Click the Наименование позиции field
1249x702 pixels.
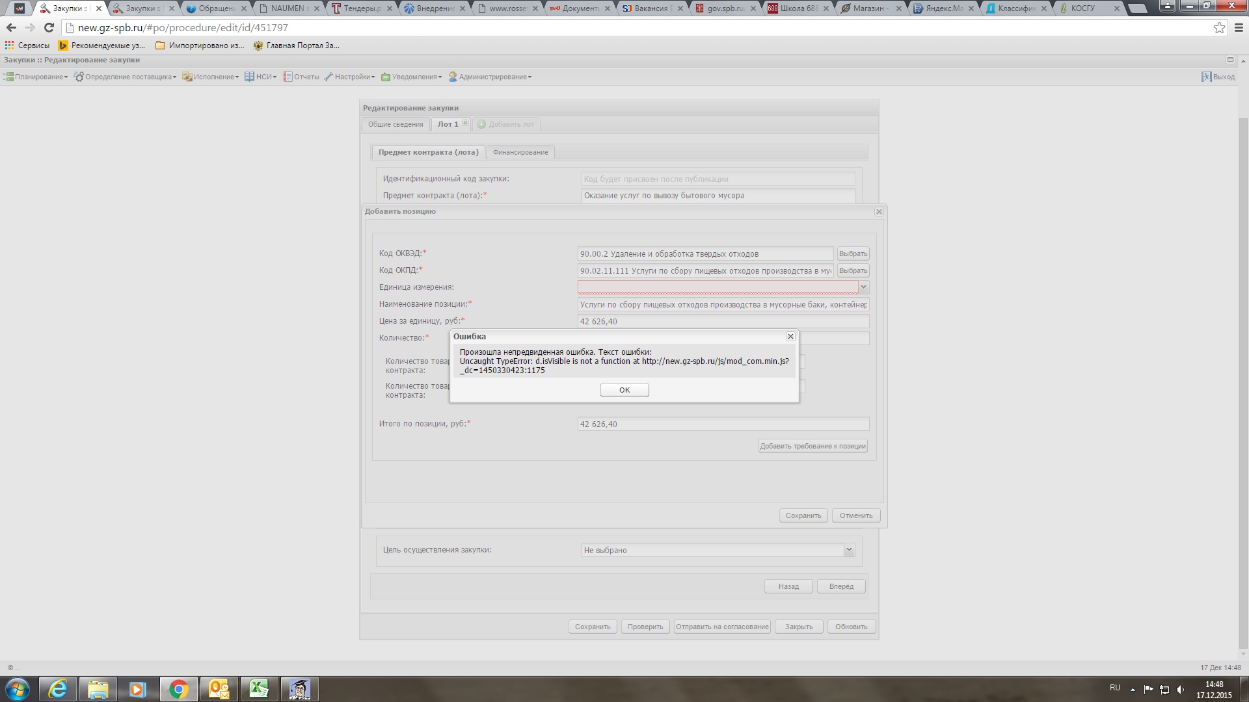(x=723, y=304)
